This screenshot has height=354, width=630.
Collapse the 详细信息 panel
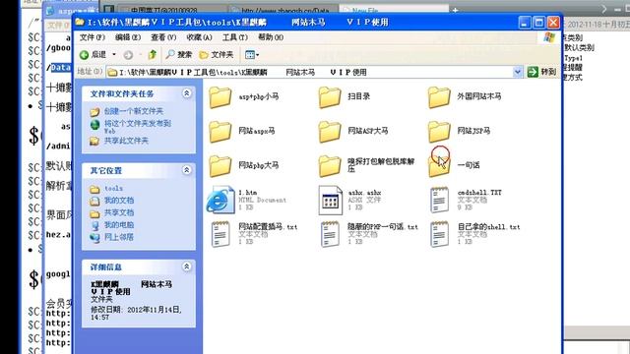(186, 266)
